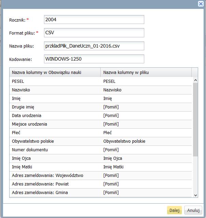Image resolution: width=206 pixels, height=218 pixels.
Task: Open [Pomiń] cell for Adres zameldowania: Gmina
Action: pyautogui.click(x=146, y=193)
